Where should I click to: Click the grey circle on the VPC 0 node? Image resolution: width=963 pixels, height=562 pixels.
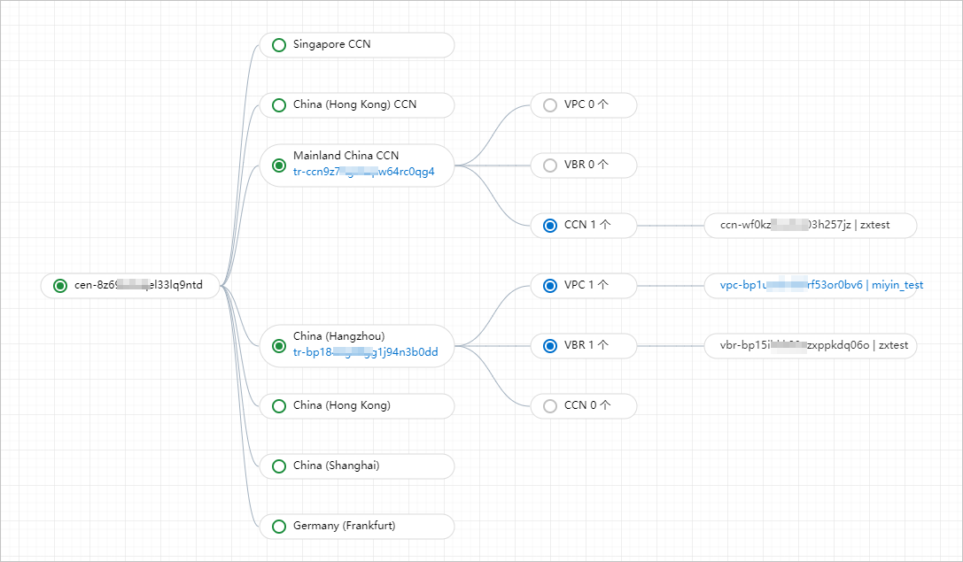pos(550,105)
